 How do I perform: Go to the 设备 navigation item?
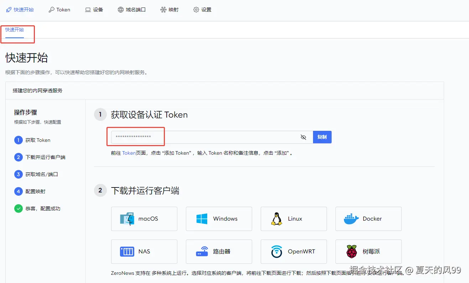tap(94, 10)
